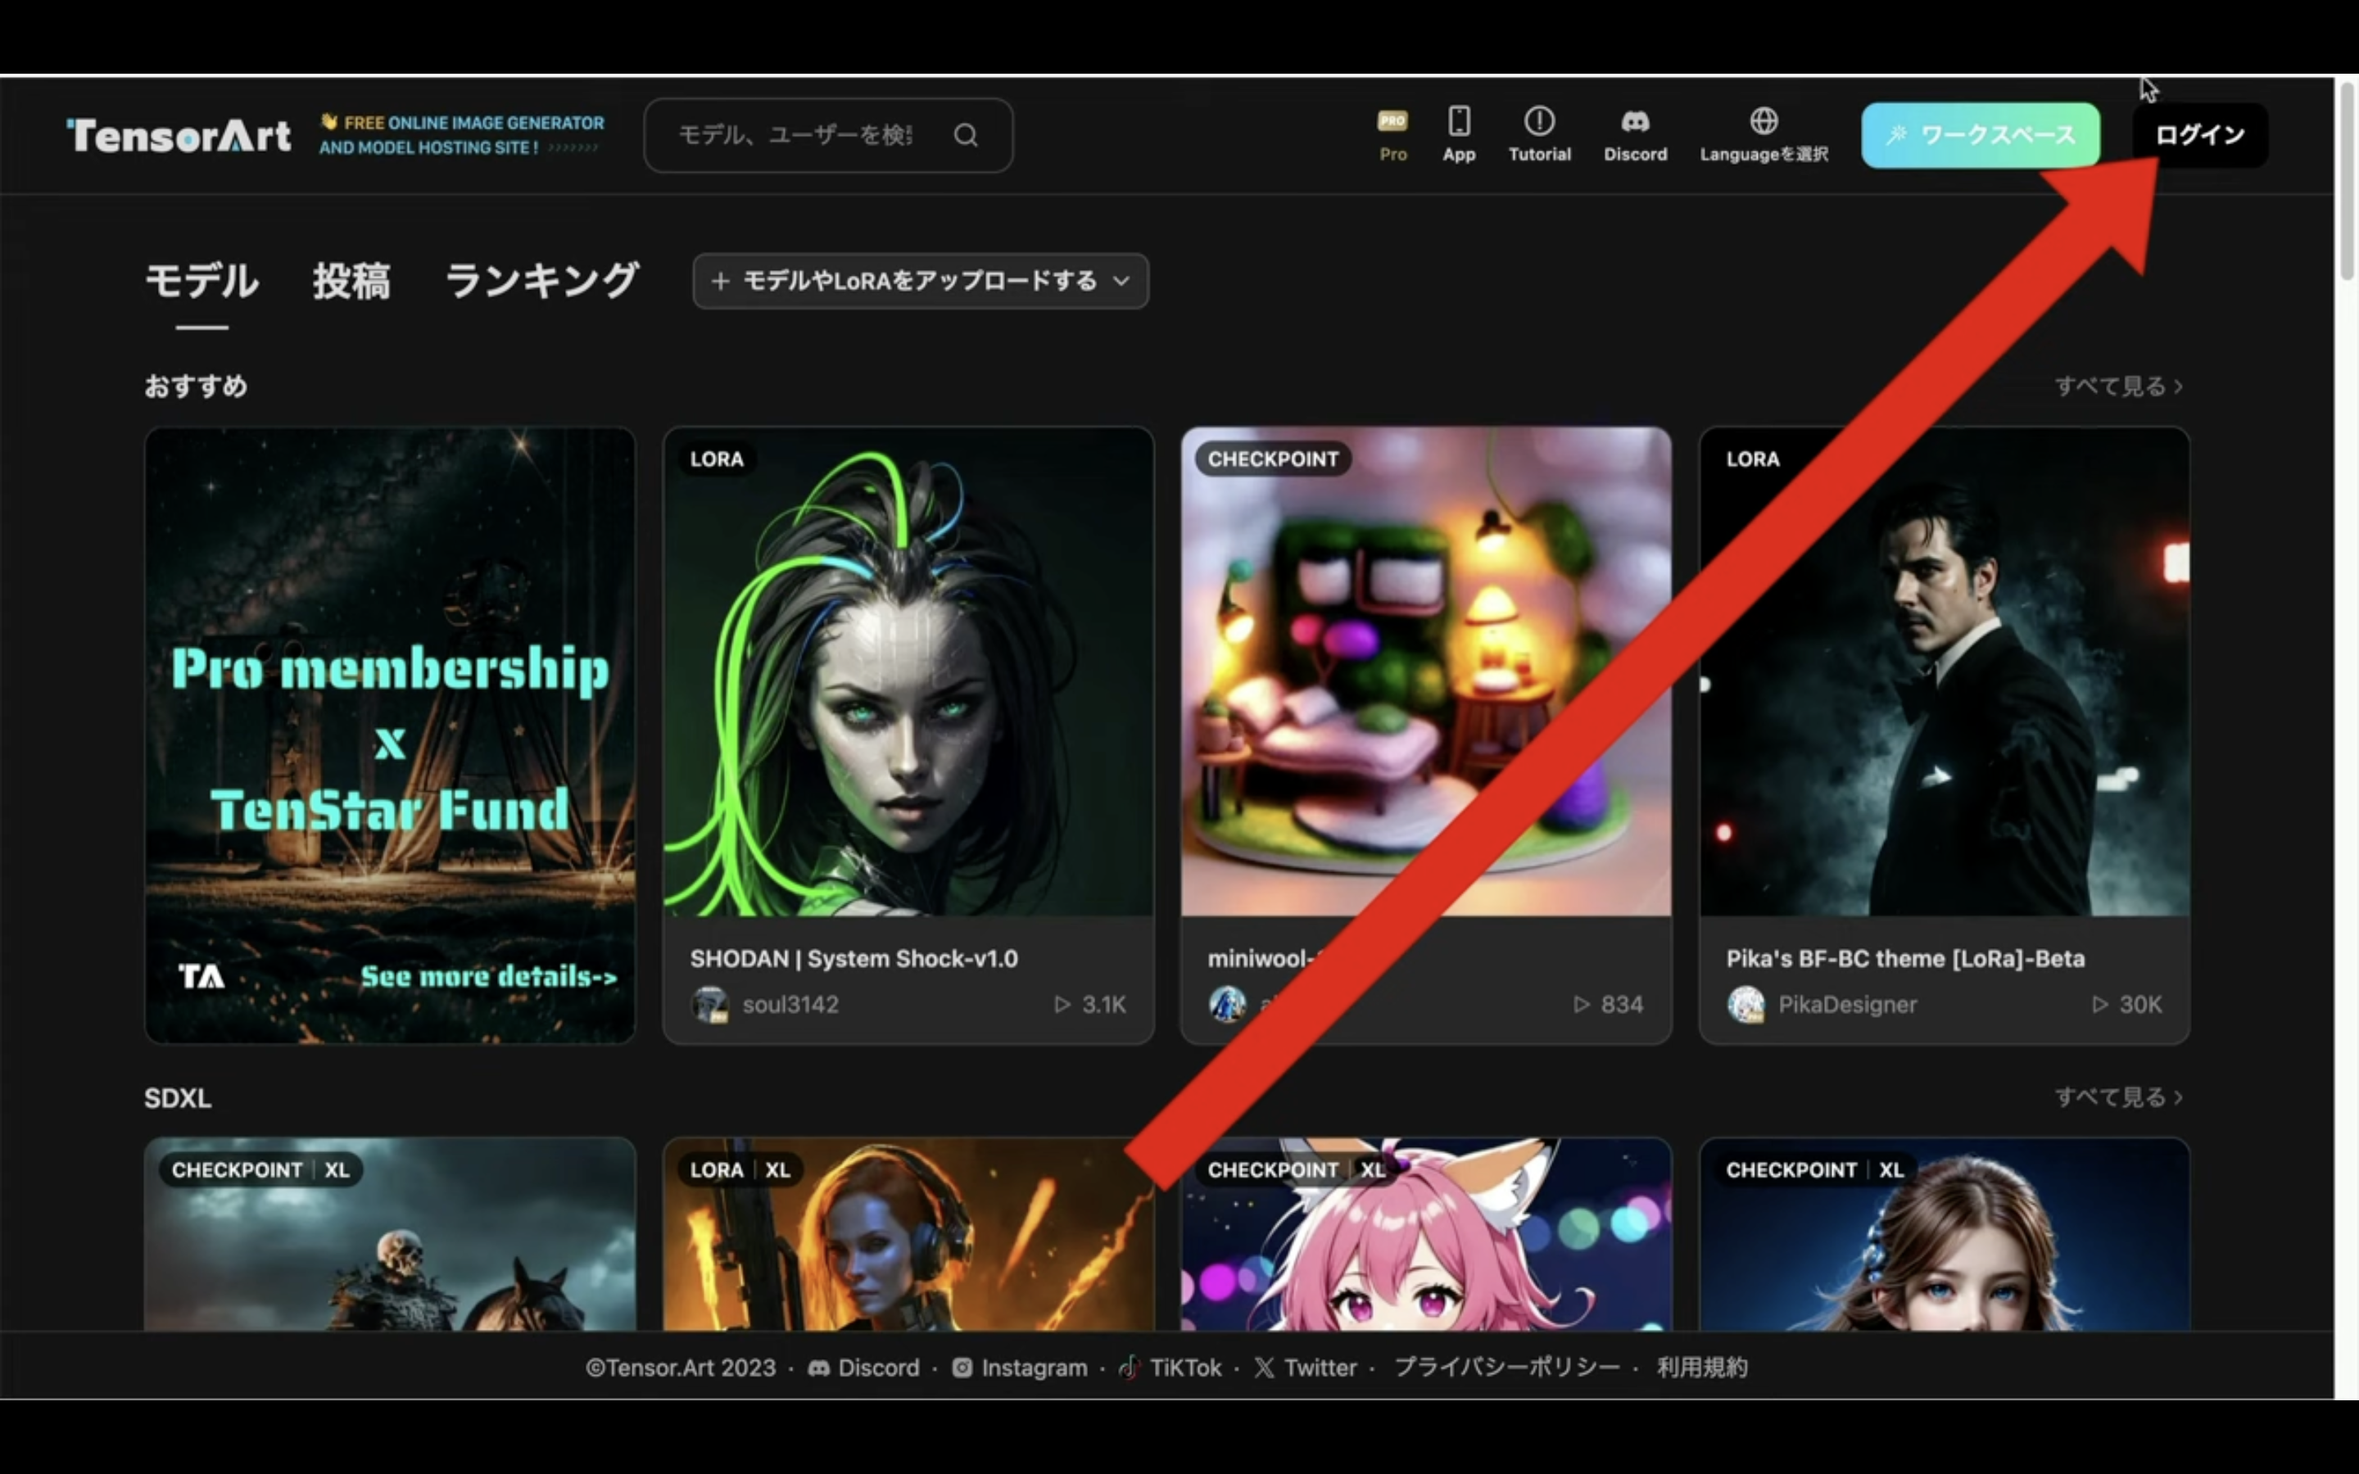This screenshot has height=1474, width=2359.
Task: Open Pika's BF-BC theme model image
Action: point(1944,671)
